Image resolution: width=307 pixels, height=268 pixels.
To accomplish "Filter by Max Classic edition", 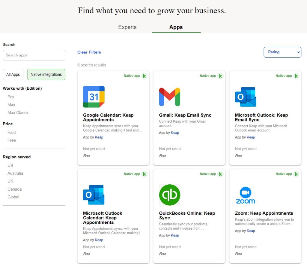I will pos(18,113).
